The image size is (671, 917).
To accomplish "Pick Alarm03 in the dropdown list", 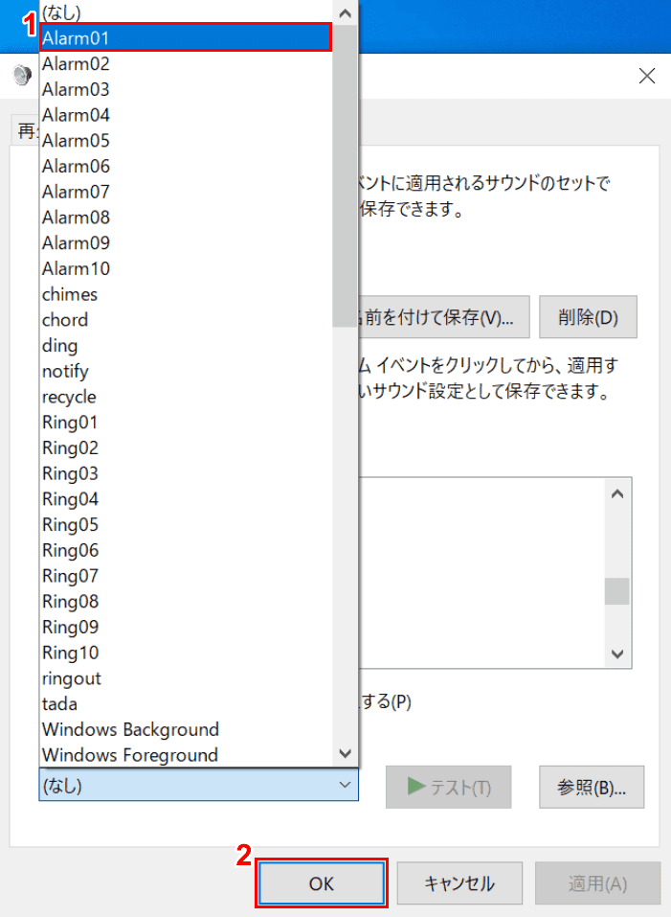I will (187, 89).
